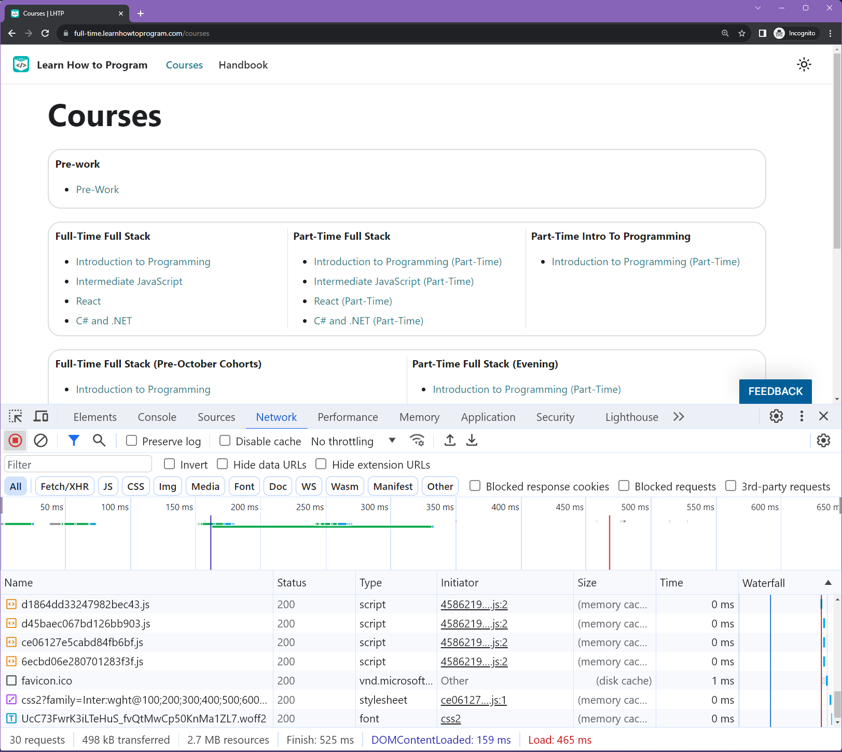
Task: Click the FEEDBACK button
Action: (x=775, y=391)
